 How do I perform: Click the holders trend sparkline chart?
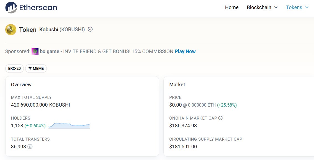click(x=69, y=126)
